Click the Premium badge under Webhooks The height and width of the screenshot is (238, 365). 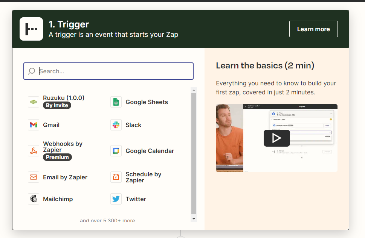click(x=58, y=157)
